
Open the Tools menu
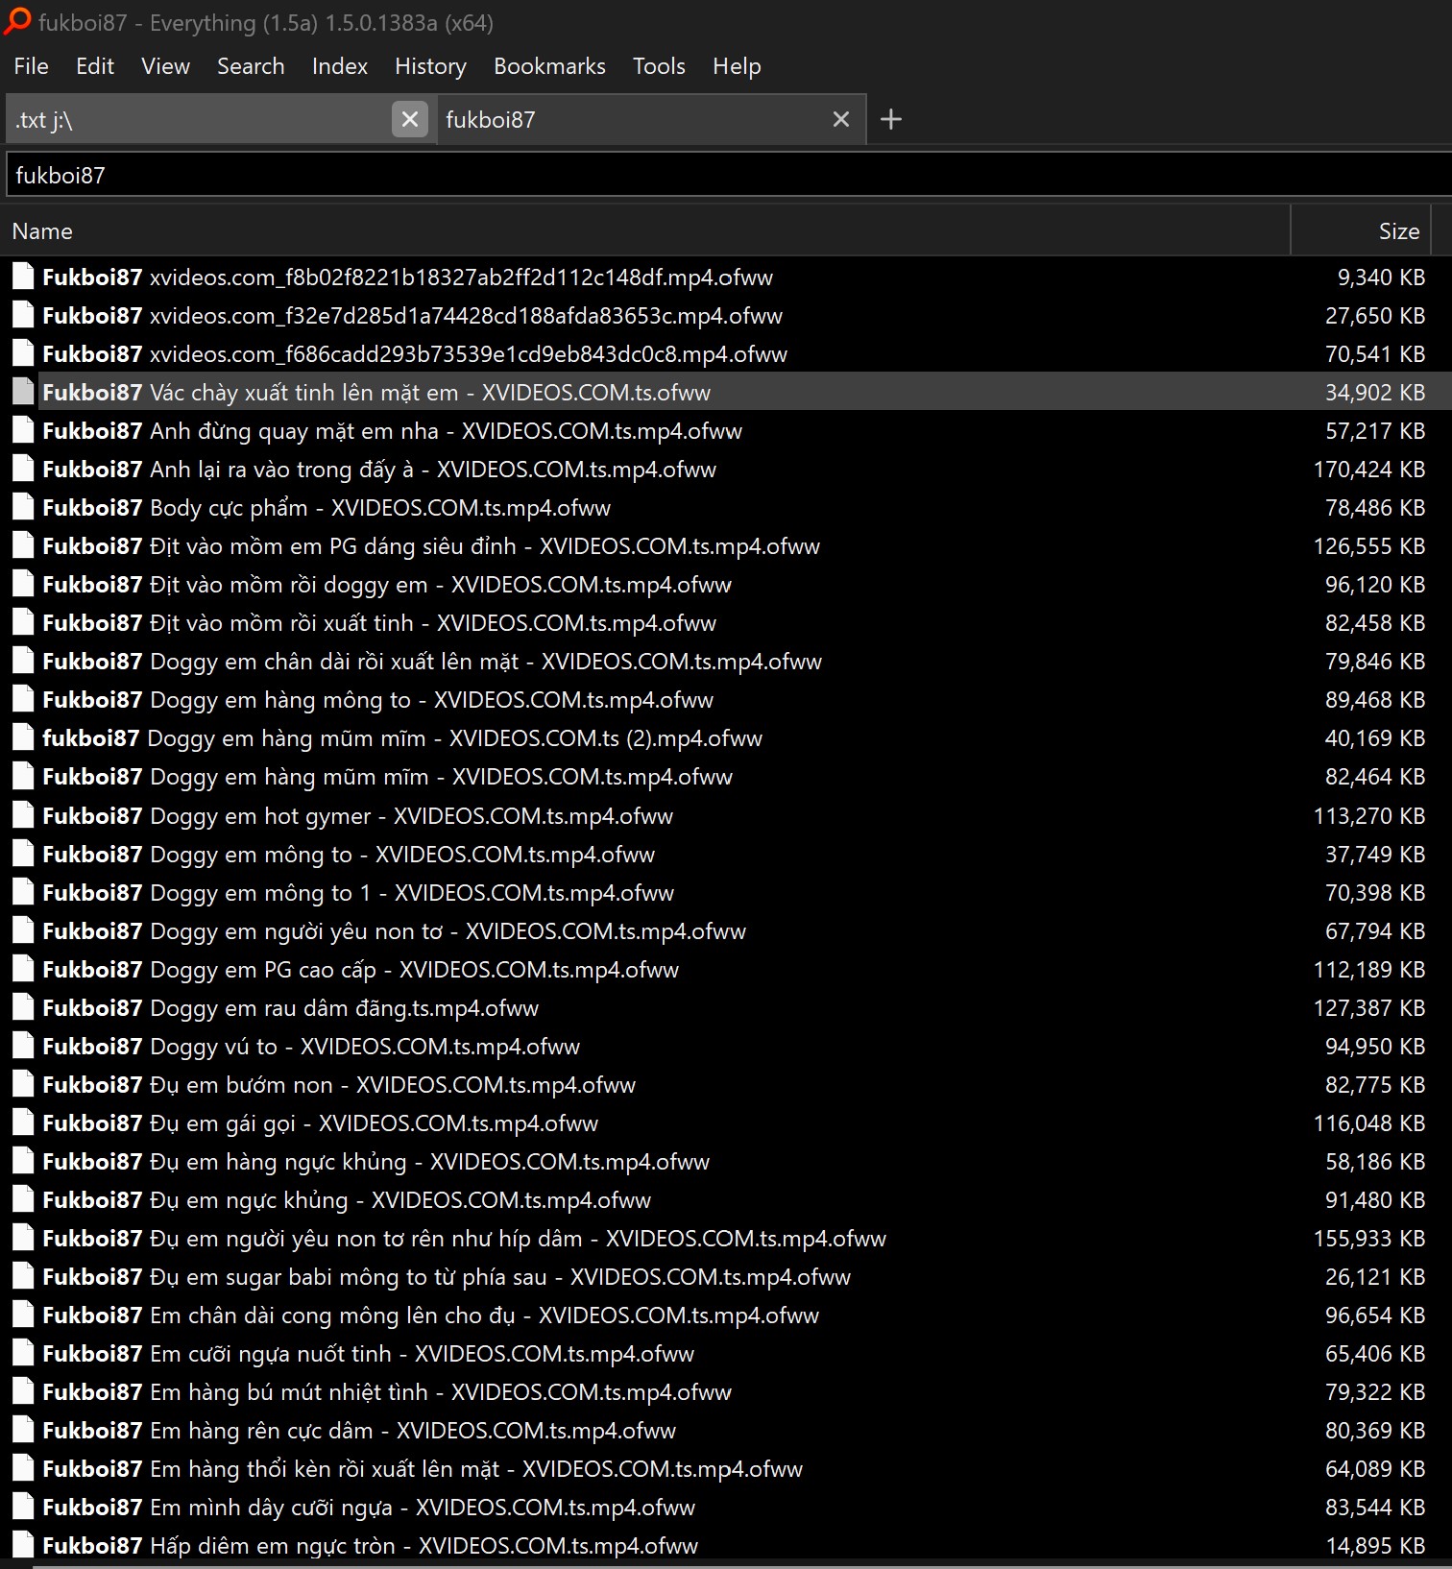[x=658, y=66]
